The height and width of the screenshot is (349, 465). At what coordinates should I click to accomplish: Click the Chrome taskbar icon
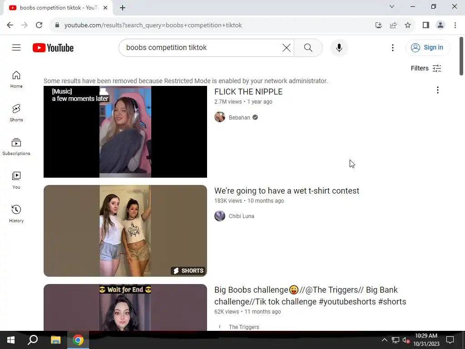(78, 340)
